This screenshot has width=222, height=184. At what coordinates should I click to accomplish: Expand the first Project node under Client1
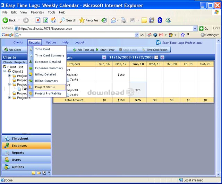[9, 75]
